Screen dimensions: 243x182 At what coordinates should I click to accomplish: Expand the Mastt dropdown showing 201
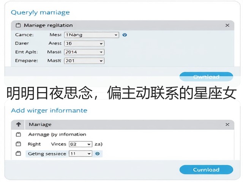click(x=84, y=61)
